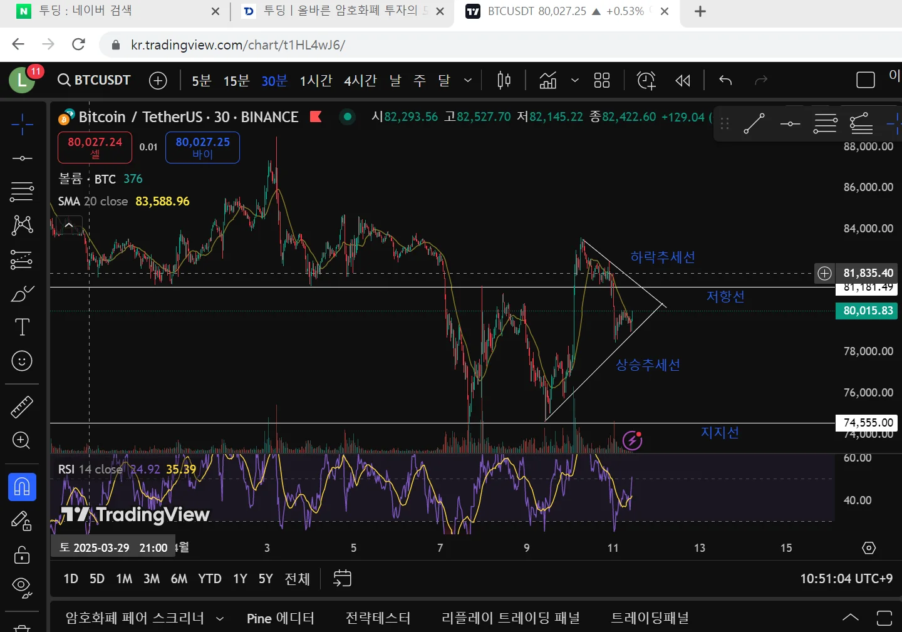Open go-to-date calendar
902x632 pixels.
[x=342, y=578]
